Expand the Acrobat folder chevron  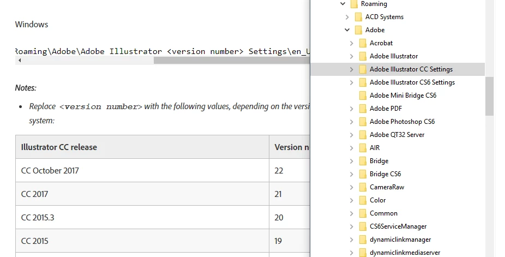[352, 43]
